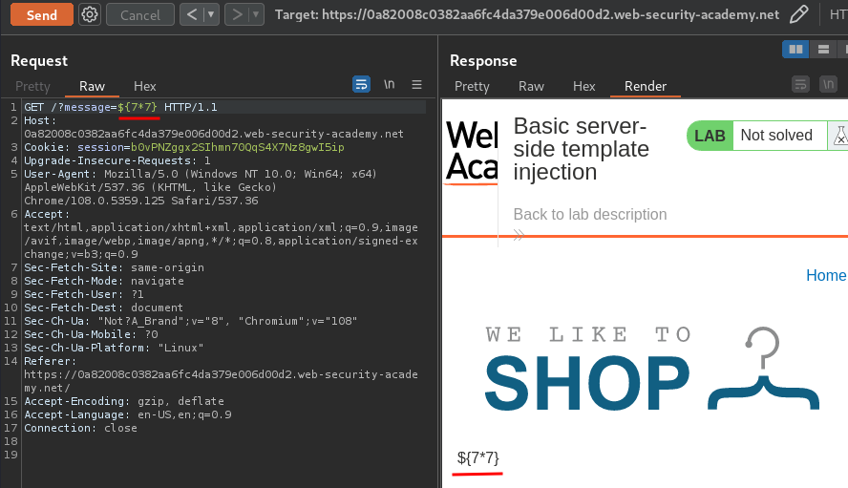Switch Request view to Pretty tab

[x=33, y=86]
